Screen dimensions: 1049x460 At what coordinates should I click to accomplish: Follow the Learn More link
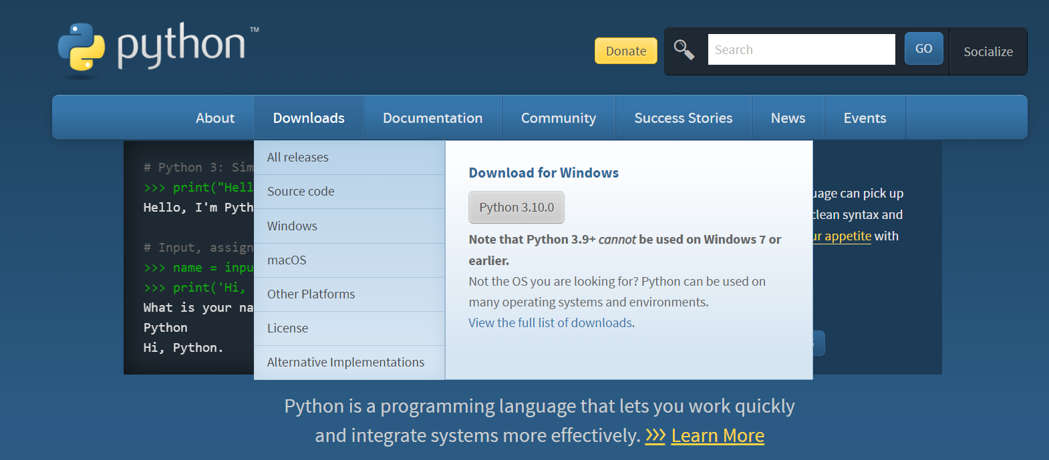718,436
